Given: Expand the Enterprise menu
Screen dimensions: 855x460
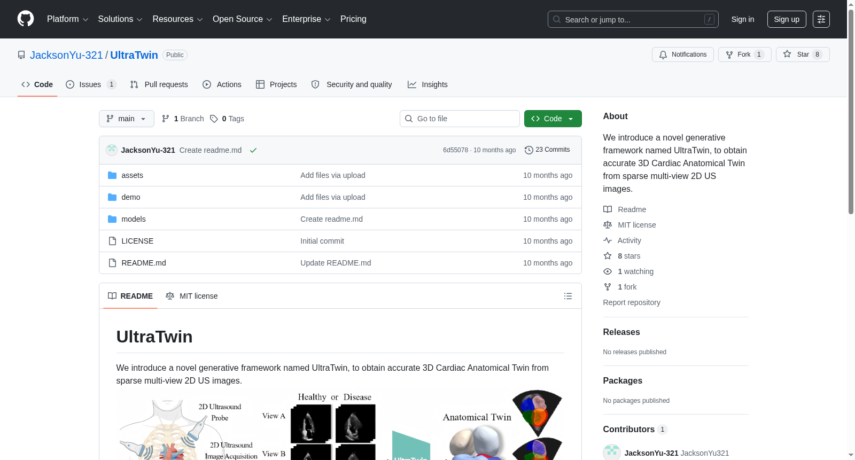Looking at the screenshot, I should (306, 19).
